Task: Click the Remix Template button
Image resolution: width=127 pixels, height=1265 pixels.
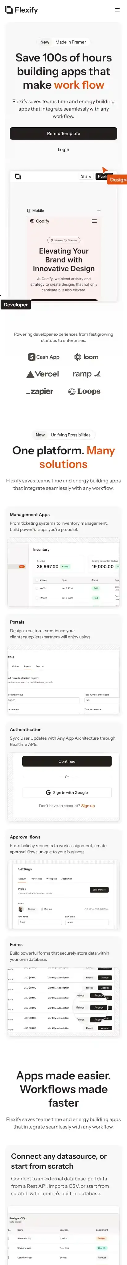Action: click(63, 133)
